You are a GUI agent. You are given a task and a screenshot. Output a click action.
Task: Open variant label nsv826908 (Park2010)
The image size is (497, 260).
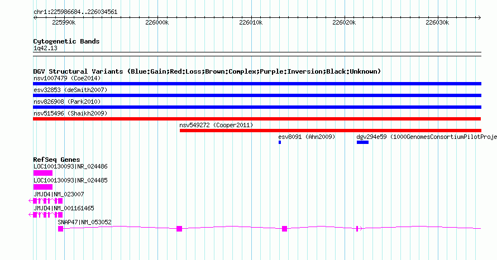click(67, 102)
